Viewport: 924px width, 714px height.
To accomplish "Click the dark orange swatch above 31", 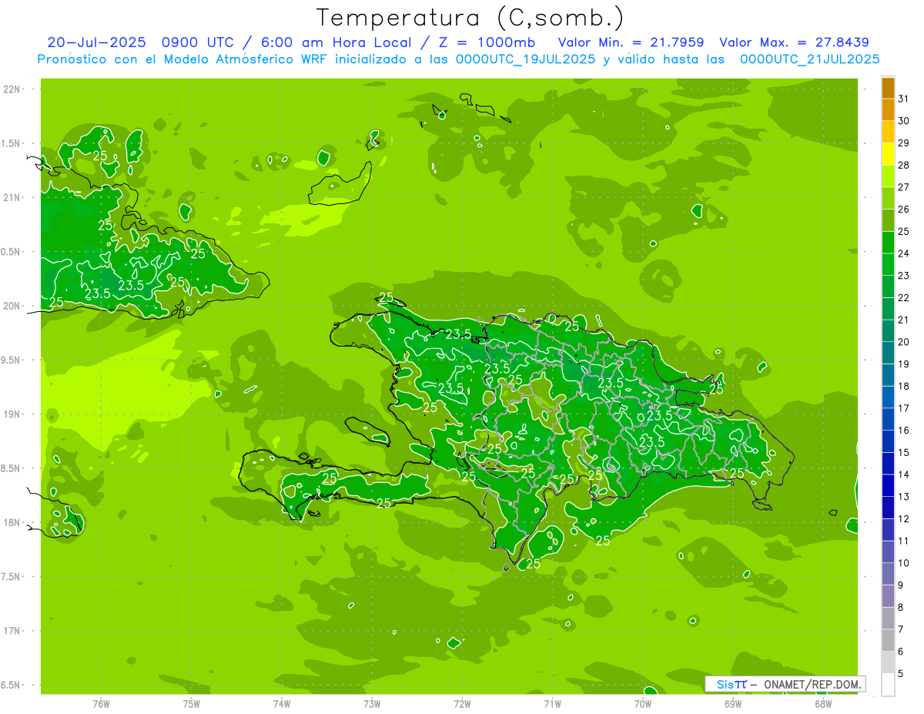I will tap(888, 87).
